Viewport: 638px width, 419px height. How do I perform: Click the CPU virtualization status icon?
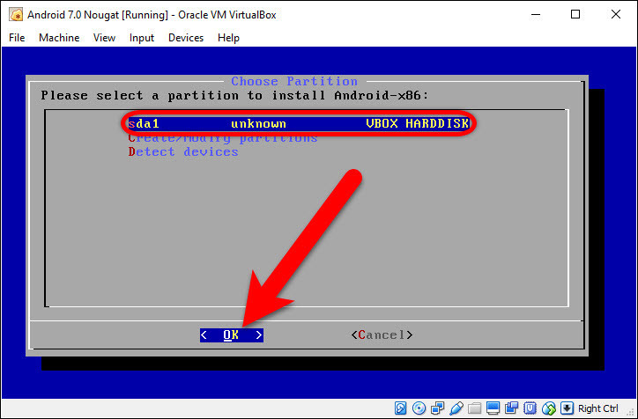tap(530, 408)
